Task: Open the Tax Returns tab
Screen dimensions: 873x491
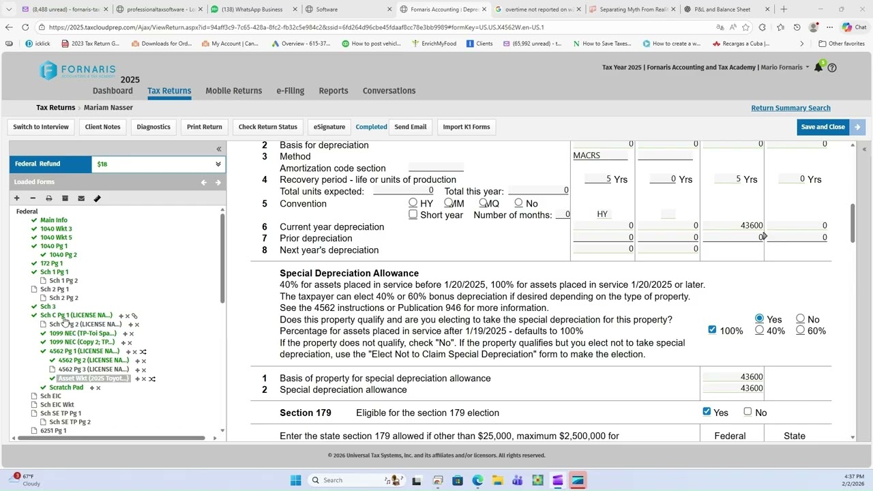Action: 169,91
